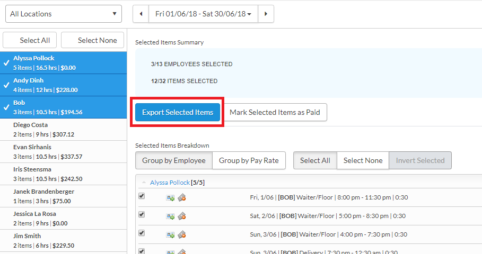Collapse the Alyssa Pollock group triangle
The height and width of the screenshot is (254, 482).
(144, 183)
